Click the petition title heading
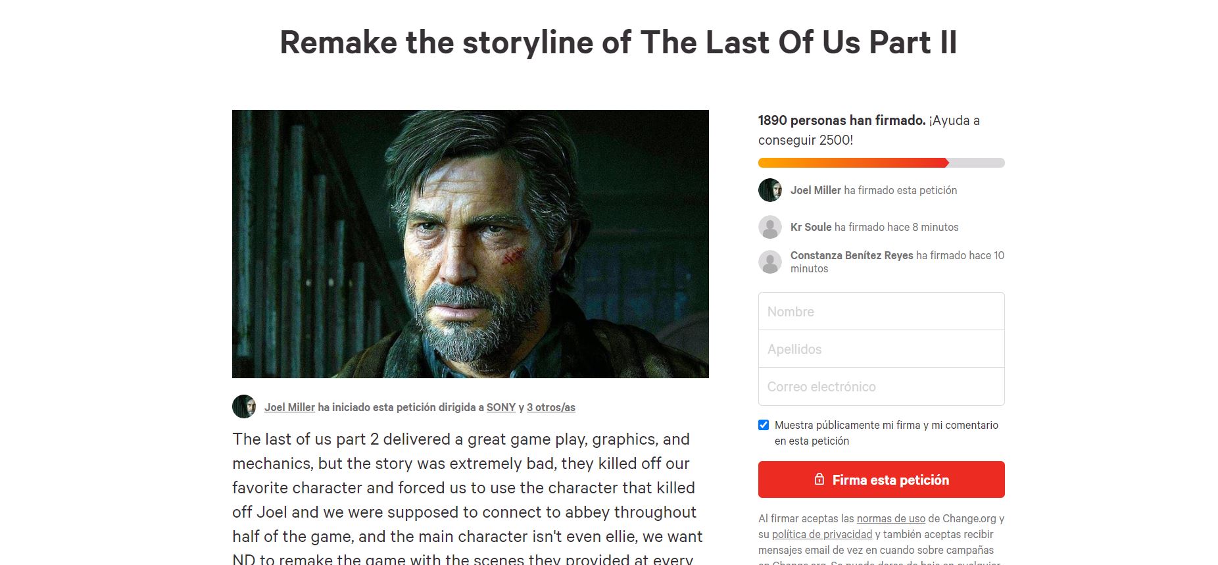This screenshot has height=565, width=1218. tap(618, 43)
